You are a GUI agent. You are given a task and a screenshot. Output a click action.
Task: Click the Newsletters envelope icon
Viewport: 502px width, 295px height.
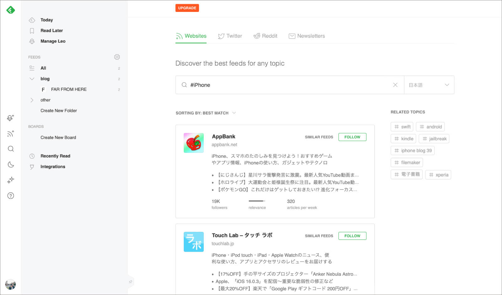coord(292,36)
